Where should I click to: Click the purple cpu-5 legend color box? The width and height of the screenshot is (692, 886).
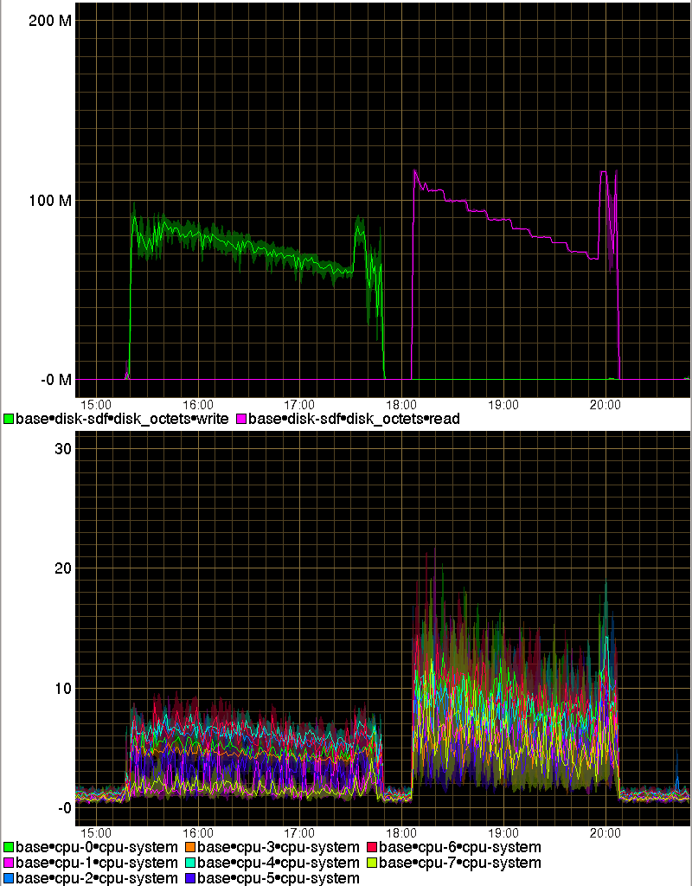tap(190, 878)
